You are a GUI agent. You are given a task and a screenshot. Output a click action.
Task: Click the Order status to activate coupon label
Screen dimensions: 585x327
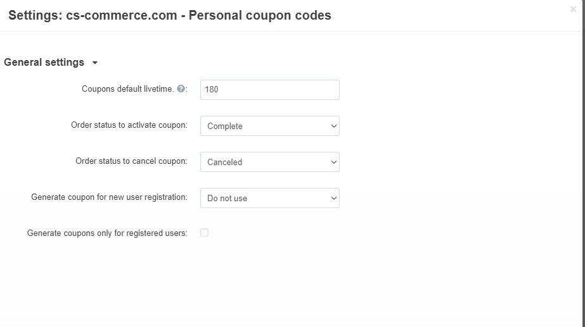pyautogui.click(x=129, y=125)
